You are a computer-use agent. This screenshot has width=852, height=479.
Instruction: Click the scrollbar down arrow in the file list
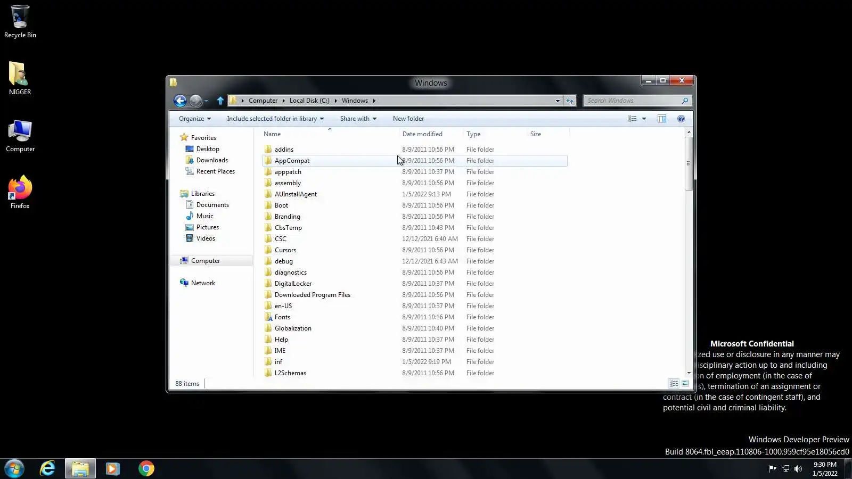[689, 373]
